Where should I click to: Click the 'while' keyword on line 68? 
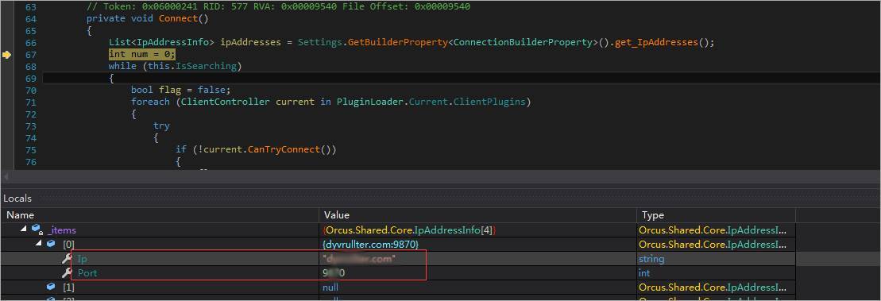[122, 66]
